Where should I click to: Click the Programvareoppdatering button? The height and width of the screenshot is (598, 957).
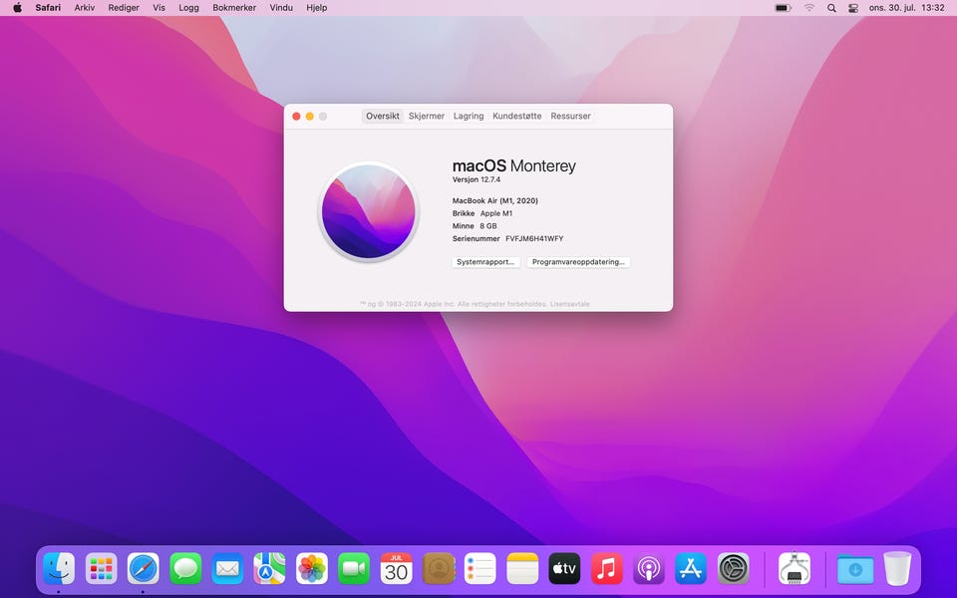point(578,262)
